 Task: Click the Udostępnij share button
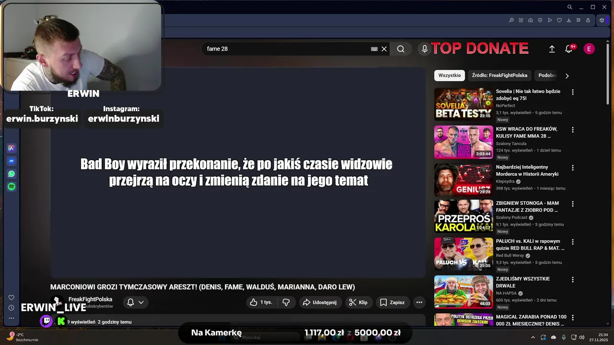click(320, 302)
